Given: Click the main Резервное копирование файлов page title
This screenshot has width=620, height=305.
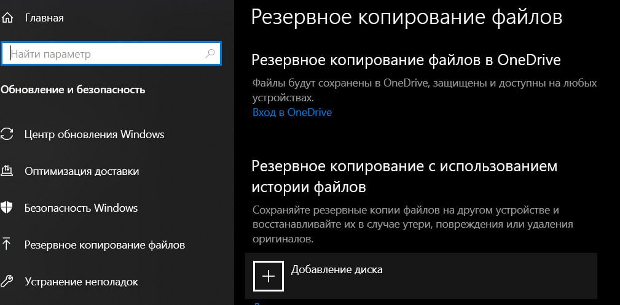Looking at the screenshot, I should click(406, 17).
